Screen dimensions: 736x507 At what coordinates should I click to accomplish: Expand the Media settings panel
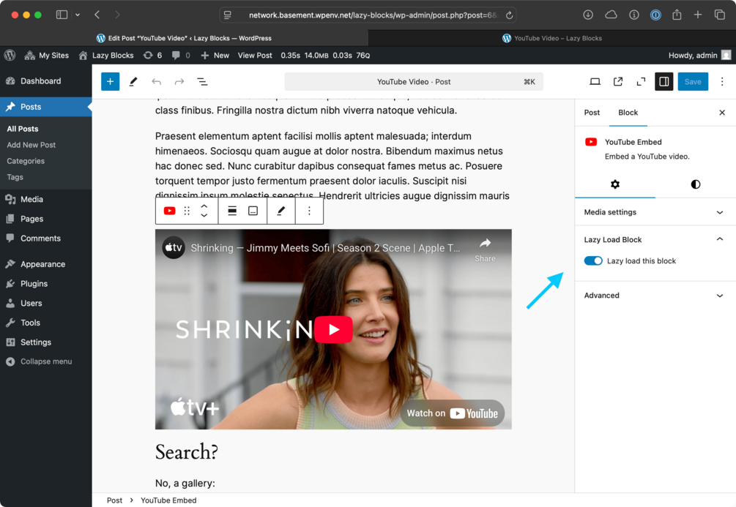pos(655,212)
